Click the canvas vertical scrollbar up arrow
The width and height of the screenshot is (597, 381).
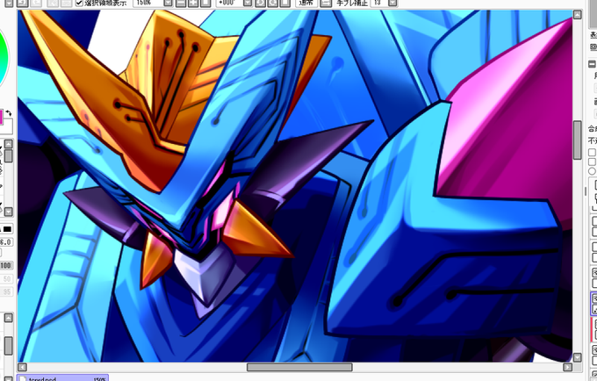pyautogui.click(x=578, y=15)
